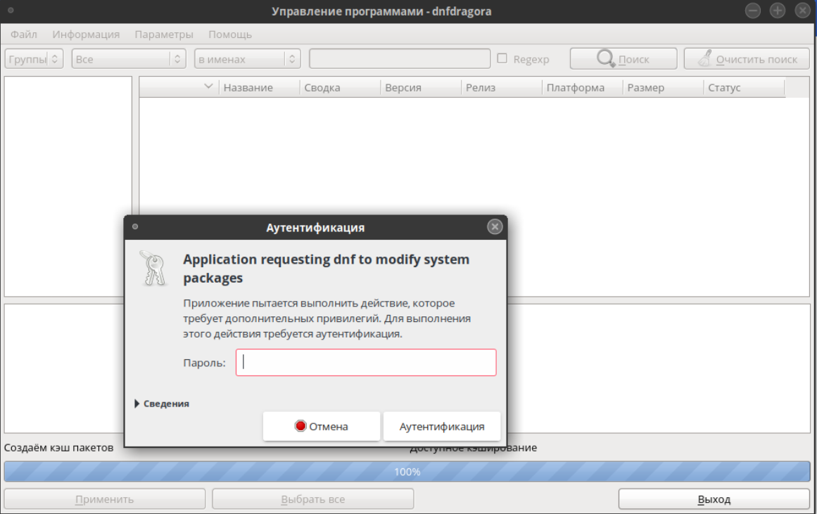
Task: Sort by the Версия column header
Action: tap(421, 87)
